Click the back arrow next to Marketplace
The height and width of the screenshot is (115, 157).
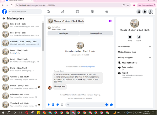pyautogui.click(x=4, y=18)
